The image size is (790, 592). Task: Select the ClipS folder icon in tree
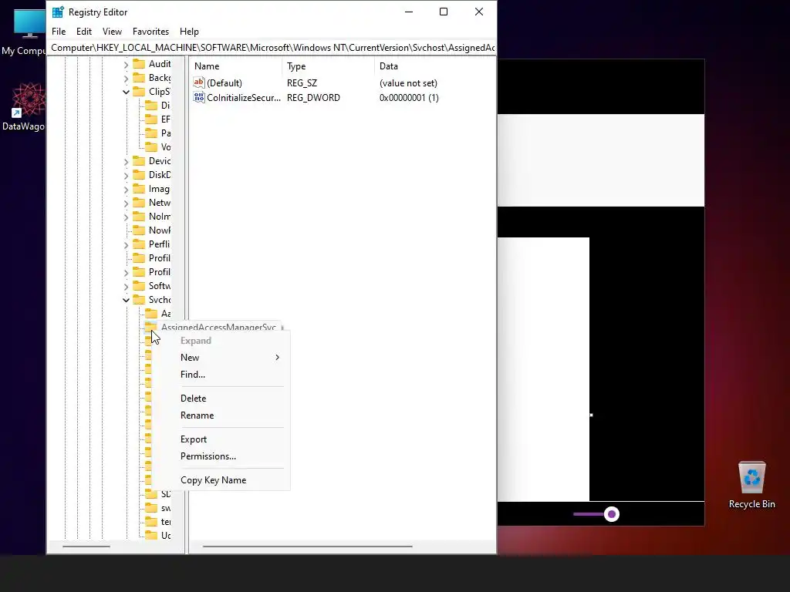[139, 92]
